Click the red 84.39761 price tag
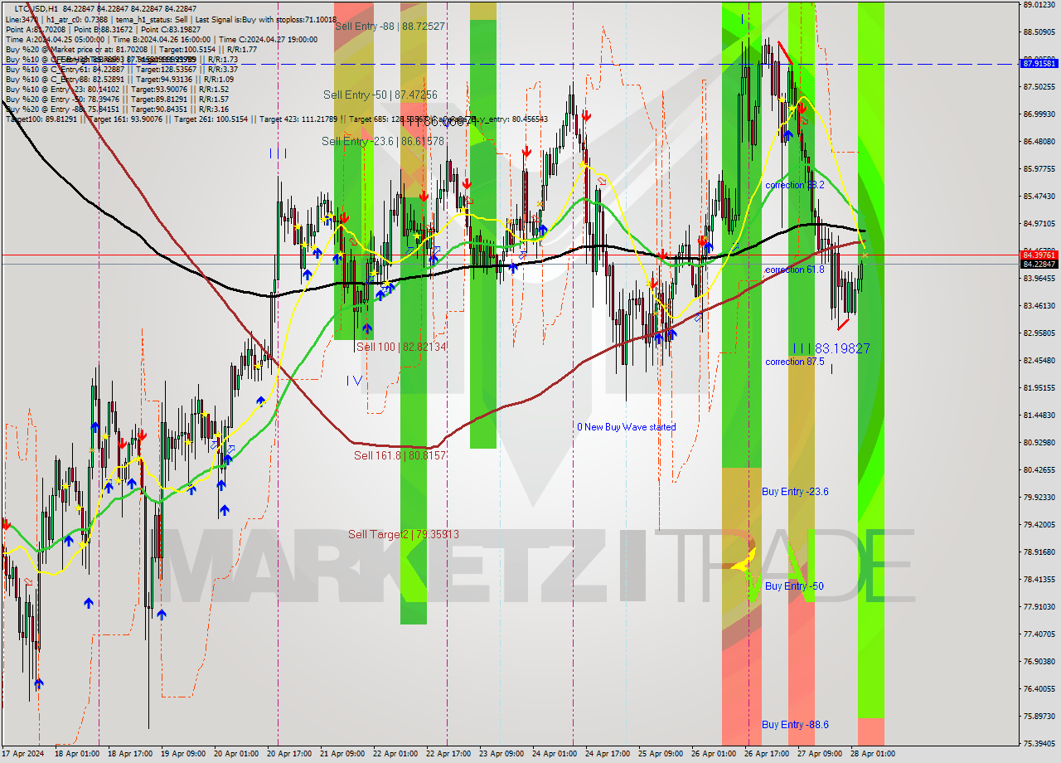The height and width of the screenshot is (763, 1061). 1039,255
